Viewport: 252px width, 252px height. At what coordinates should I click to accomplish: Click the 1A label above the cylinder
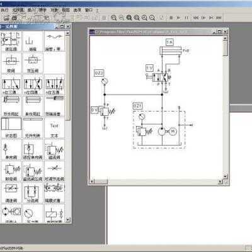[169, 42]
